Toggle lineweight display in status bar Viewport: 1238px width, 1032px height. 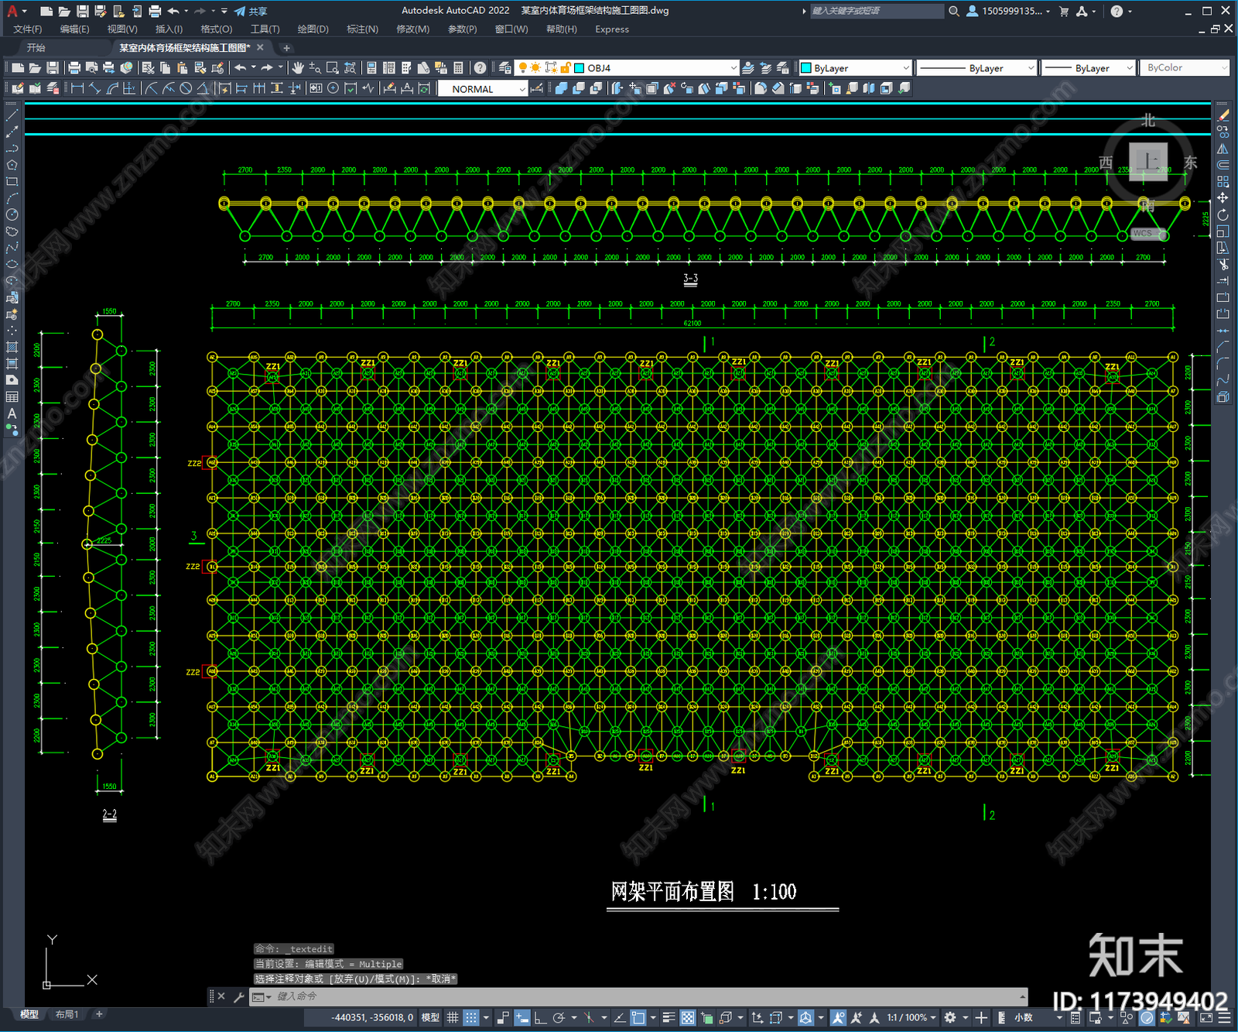[x=669, y=1017]
